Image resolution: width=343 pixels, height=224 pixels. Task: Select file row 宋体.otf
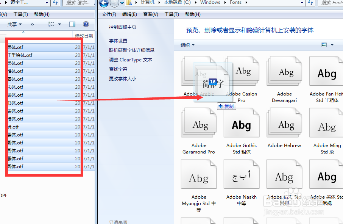tap(51, 87)
